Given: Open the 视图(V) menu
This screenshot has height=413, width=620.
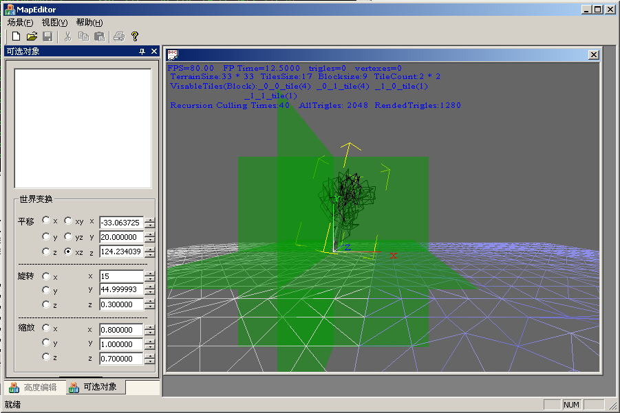Looking at the screenshot, I should [x=54, y=23].
